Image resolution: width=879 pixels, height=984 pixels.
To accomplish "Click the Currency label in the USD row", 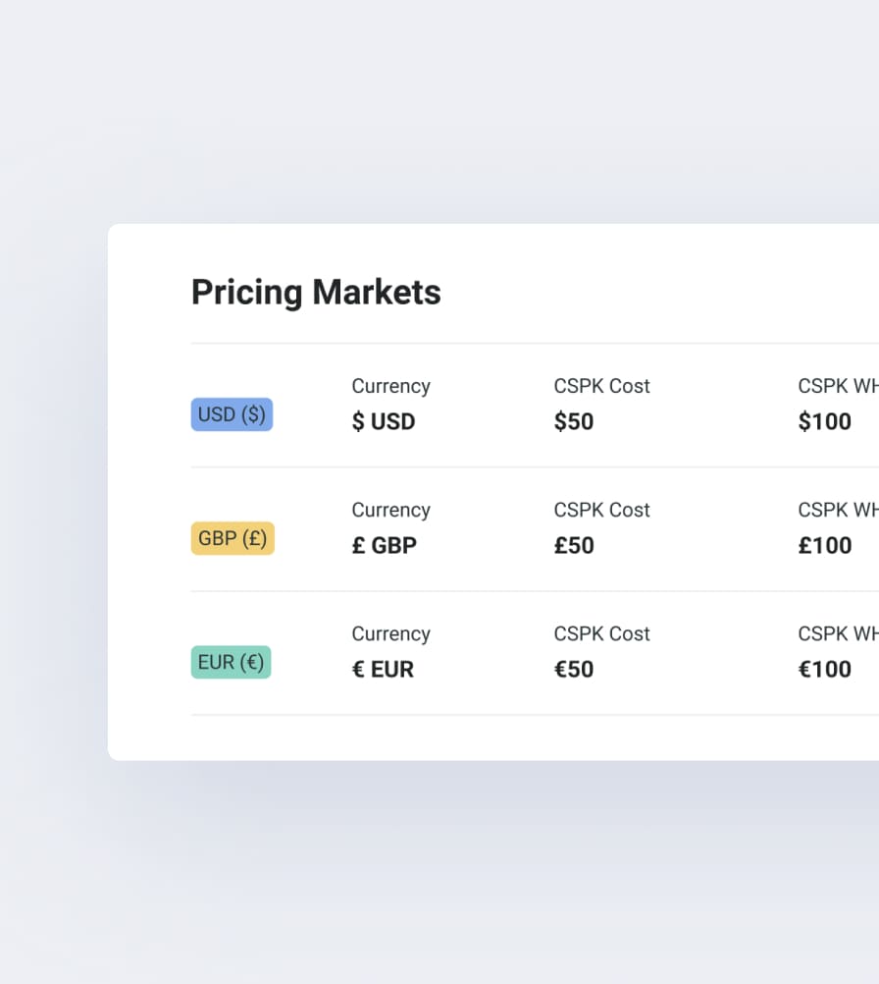I will click(x=390, y=386).
